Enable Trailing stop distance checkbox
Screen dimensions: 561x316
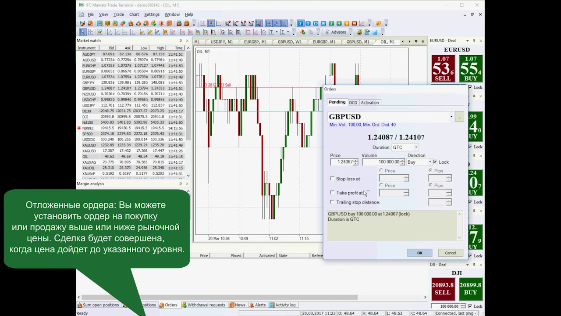332,202
